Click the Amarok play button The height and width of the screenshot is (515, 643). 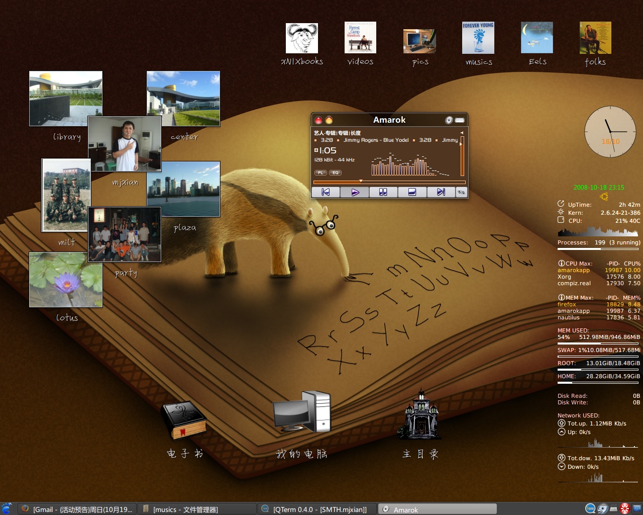coord(355,192)
